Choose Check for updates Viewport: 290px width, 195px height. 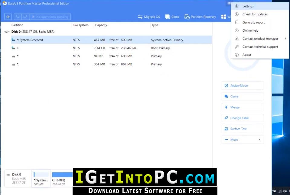pyautogui.click(x=260, y=14)
